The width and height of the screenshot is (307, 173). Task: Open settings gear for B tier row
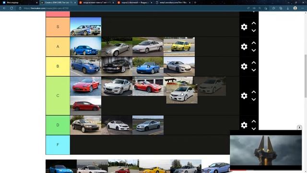244,66
